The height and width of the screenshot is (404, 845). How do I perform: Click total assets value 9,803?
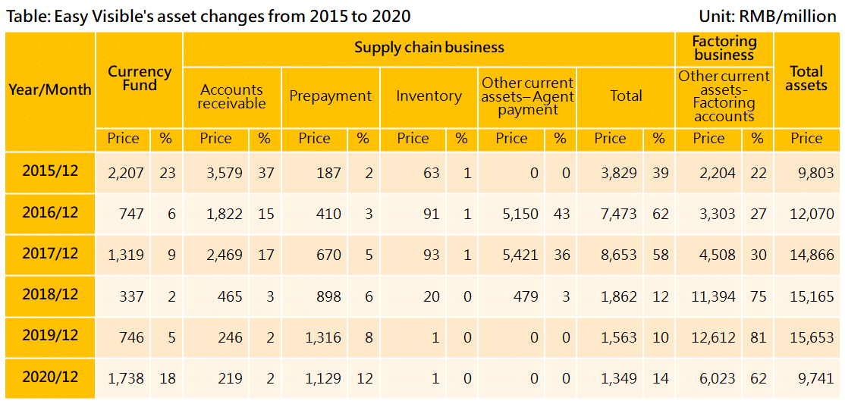click(816, 174)
